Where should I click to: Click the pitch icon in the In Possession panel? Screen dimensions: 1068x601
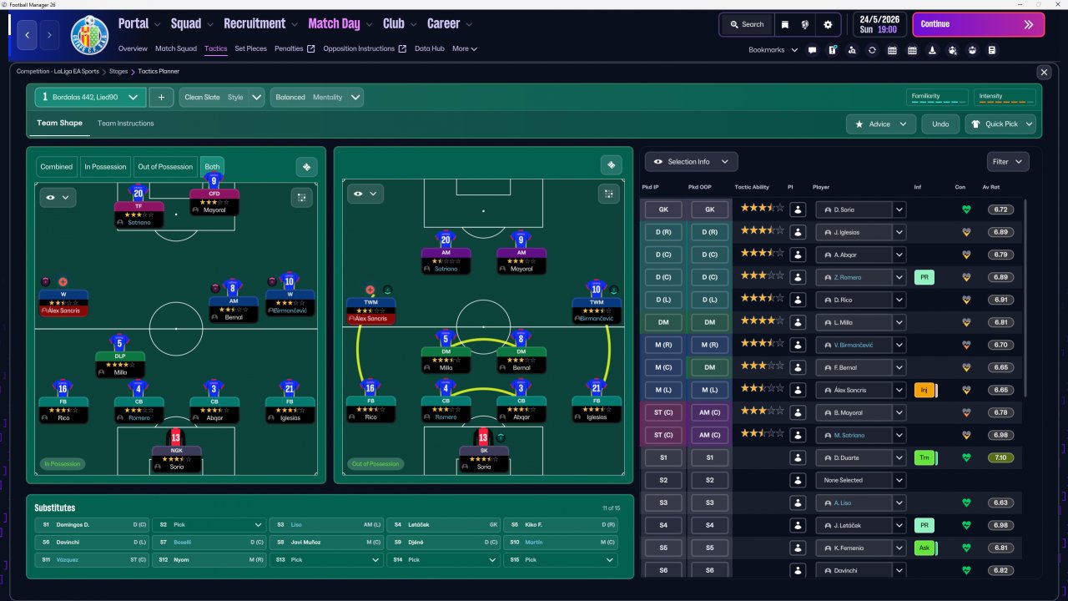(306, 167)
